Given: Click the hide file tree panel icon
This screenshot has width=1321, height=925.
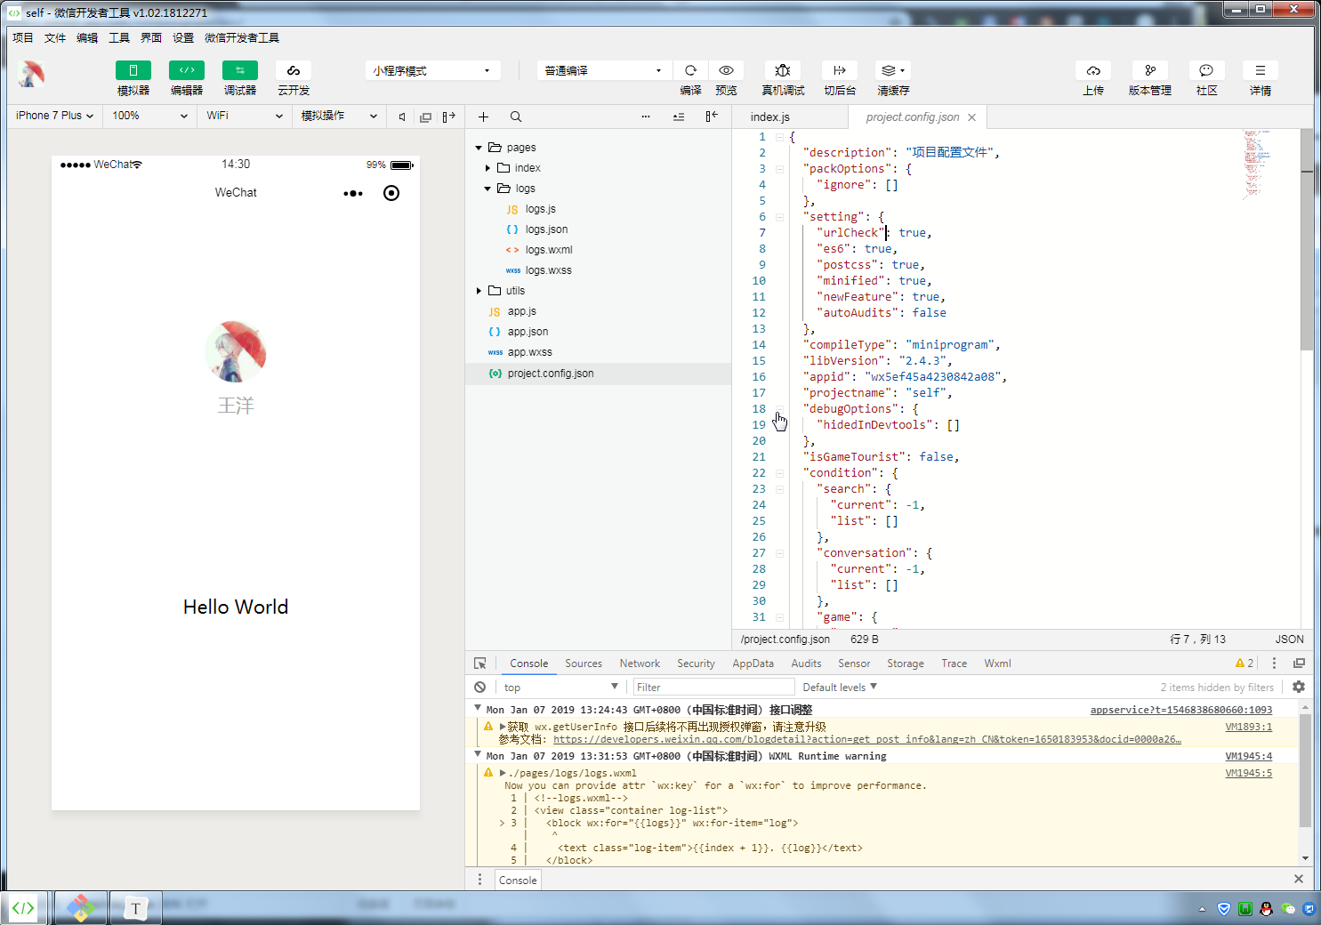Looking at the screenshot, I should (712, 117).
